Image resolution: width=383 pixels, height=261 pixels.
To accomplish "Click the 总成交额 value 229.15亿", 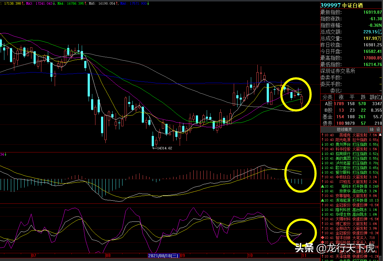I will 372,32.
